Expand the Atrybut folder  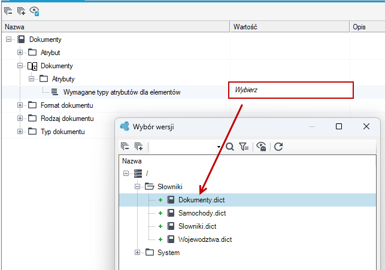click(x=20, y=53)
